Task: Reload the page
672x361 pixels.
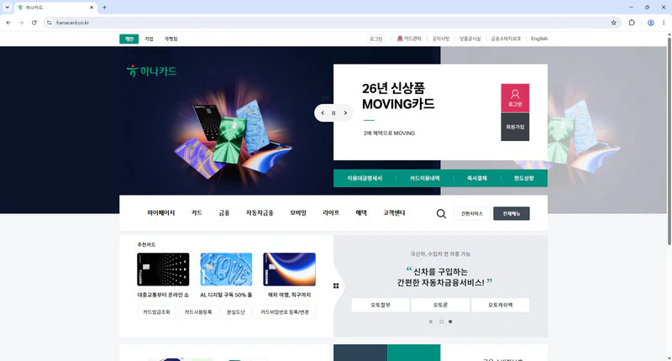Action: (x=34, y=23)
